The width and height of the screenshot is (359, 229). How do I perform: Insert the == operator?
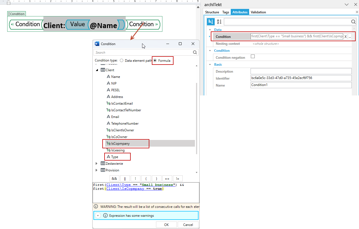[167, 178]
